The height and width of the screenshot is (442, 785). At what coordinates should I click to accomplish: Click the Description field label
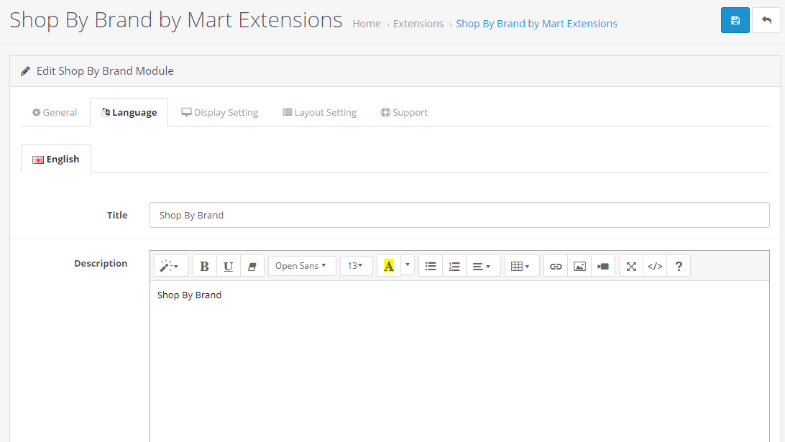point(101,263)
